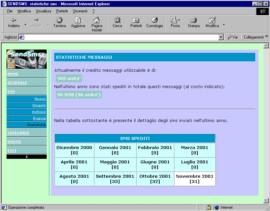Image resolution: width=270 pixels, height=211 pixels.
Task: Select the 'Luglio 2001 [0]' cell
Action: tap(195, 164)
